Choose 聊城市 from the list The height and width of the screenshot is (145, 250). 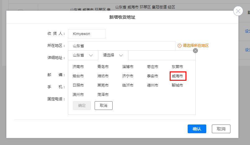click(177, 85)
